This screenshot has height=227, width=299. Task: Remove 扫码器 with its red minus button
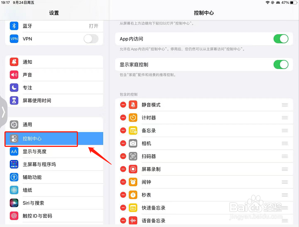coord(123,156)
